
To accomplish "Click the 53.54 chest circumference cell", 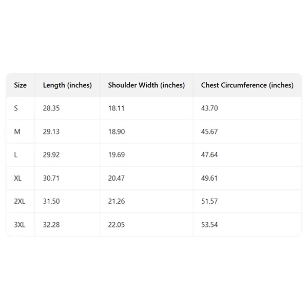I will click(x=209, y=225).
